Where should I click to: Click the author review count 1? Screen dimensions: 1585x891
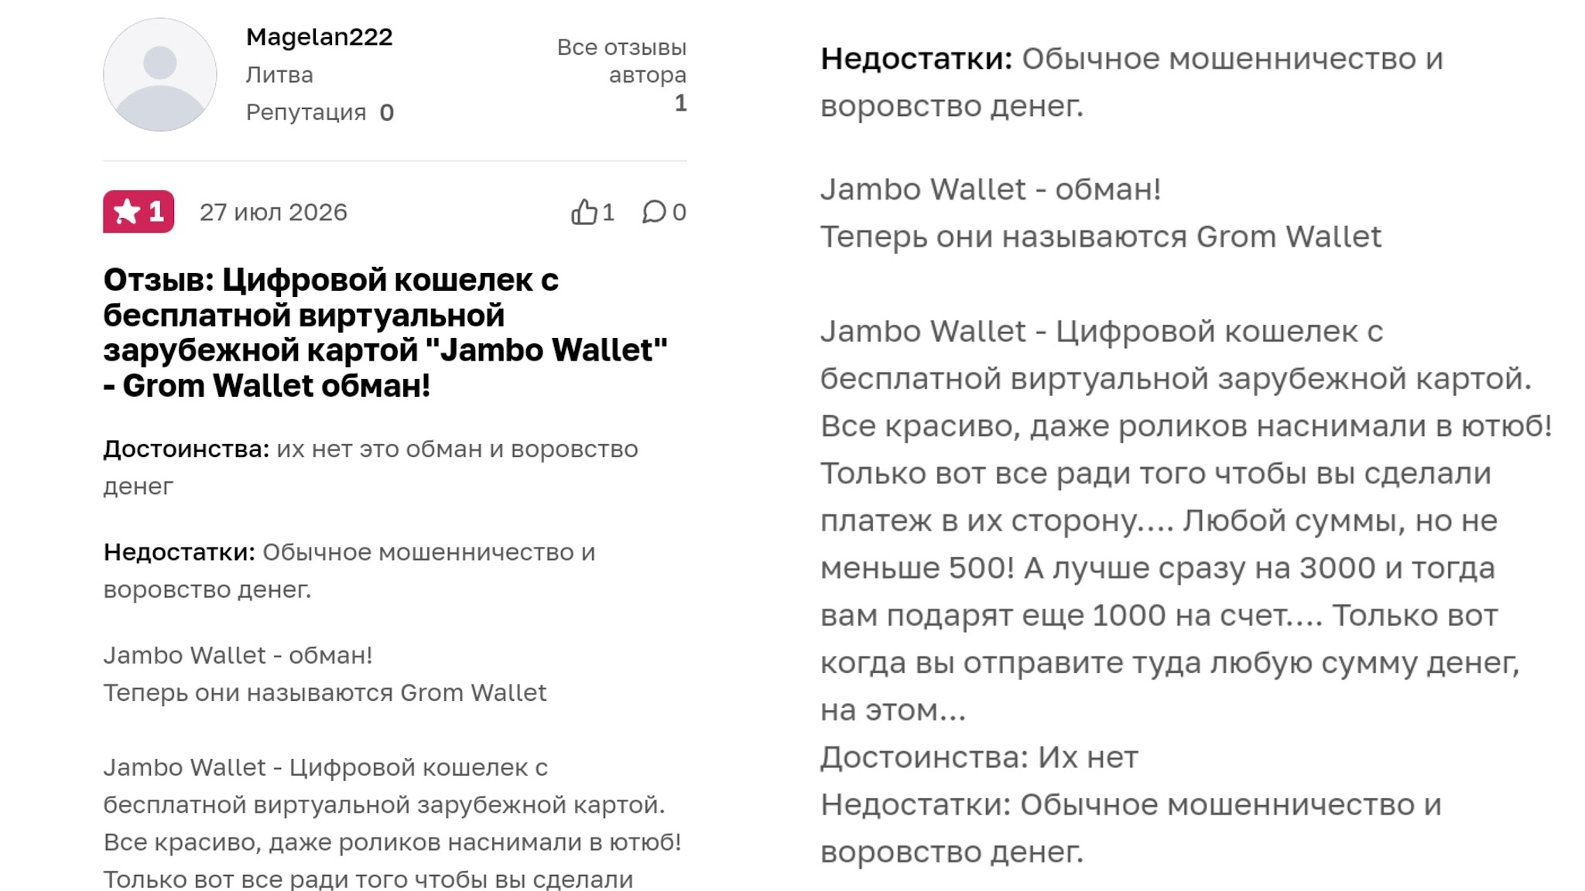point(680,103)
